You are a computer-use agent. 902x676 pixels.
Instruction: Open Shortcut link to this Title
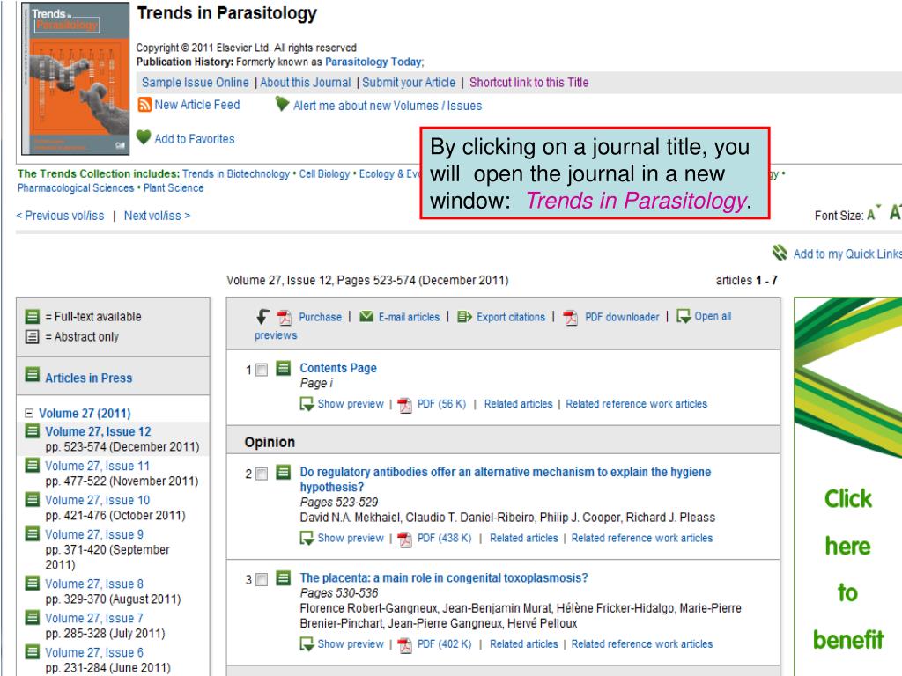(529, 82)
